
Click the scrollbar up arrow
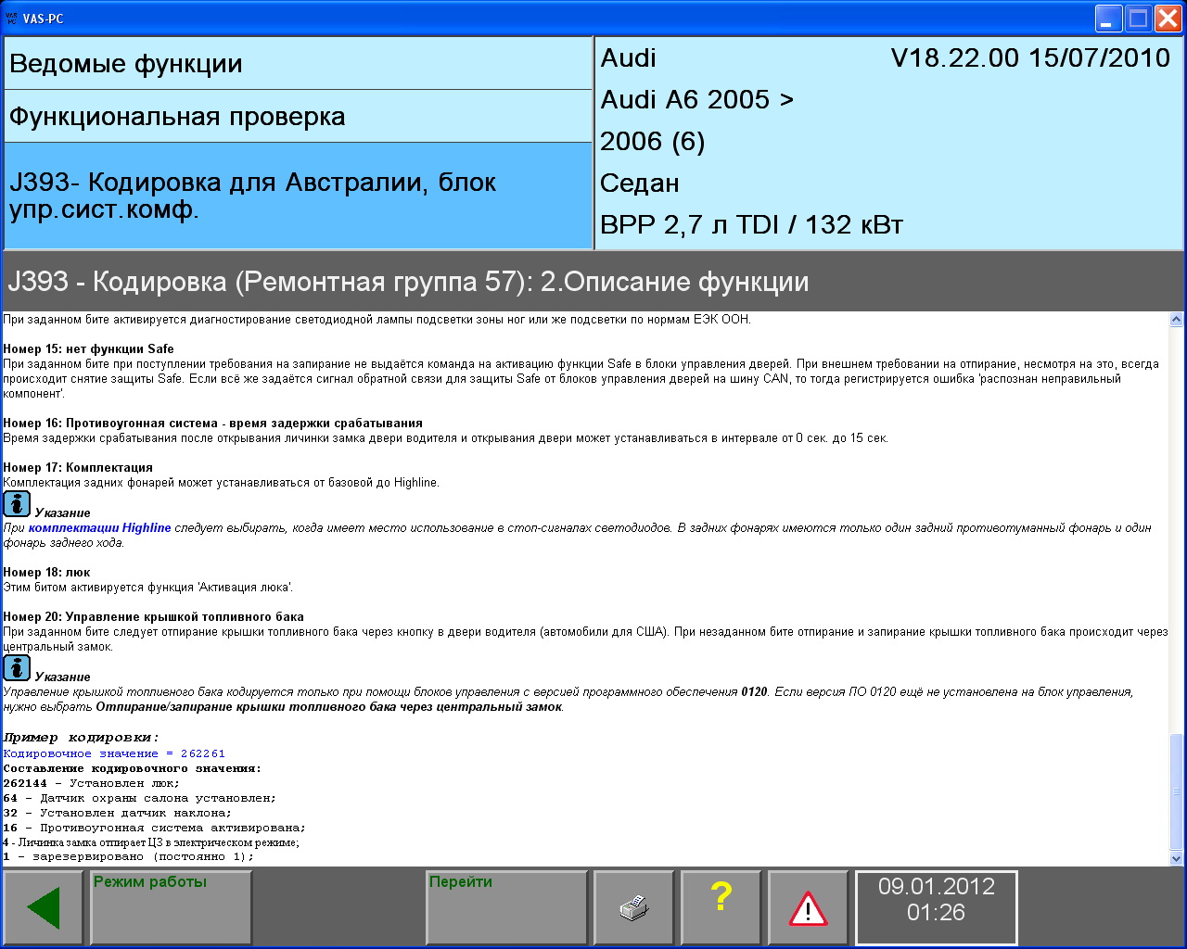coord(1177,320)
